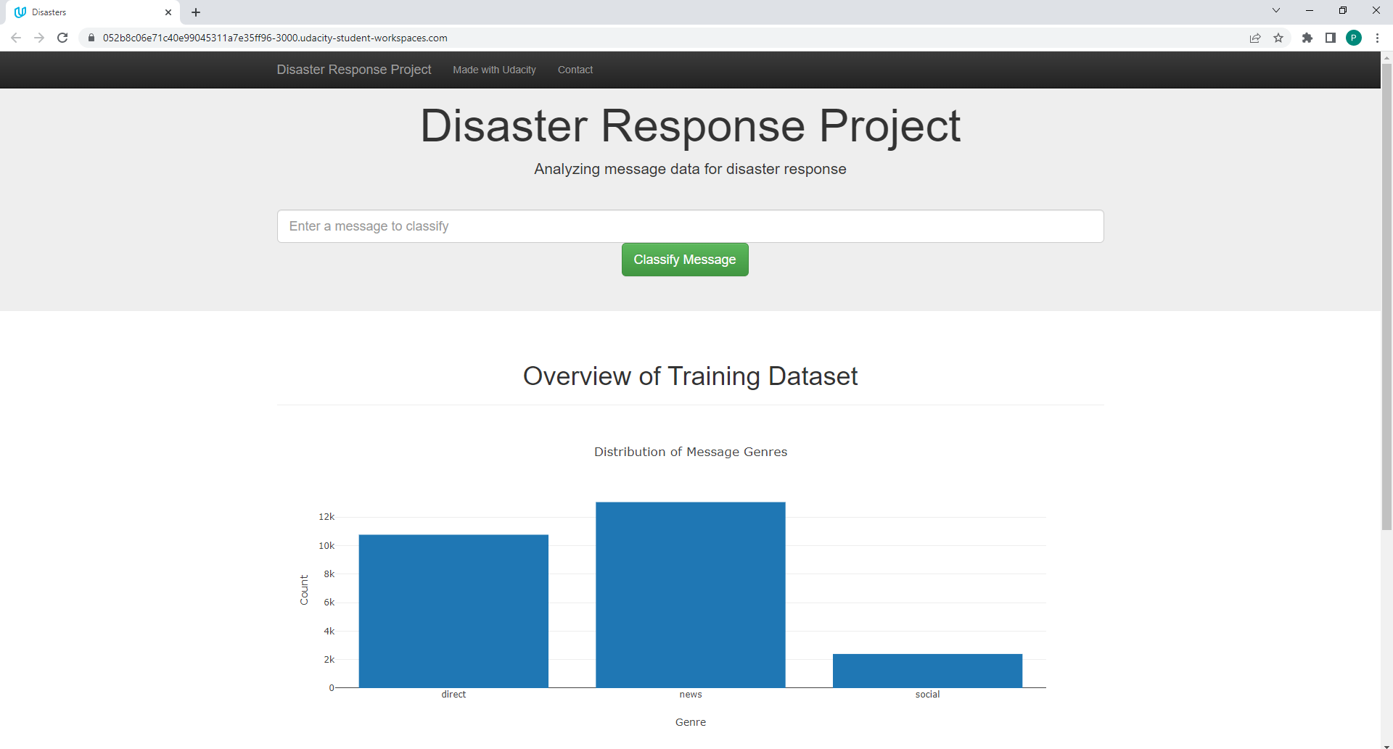Restore down the browser window
Screen dimensions: 1393x749
pyautogui.click(x=1343, y=10)
